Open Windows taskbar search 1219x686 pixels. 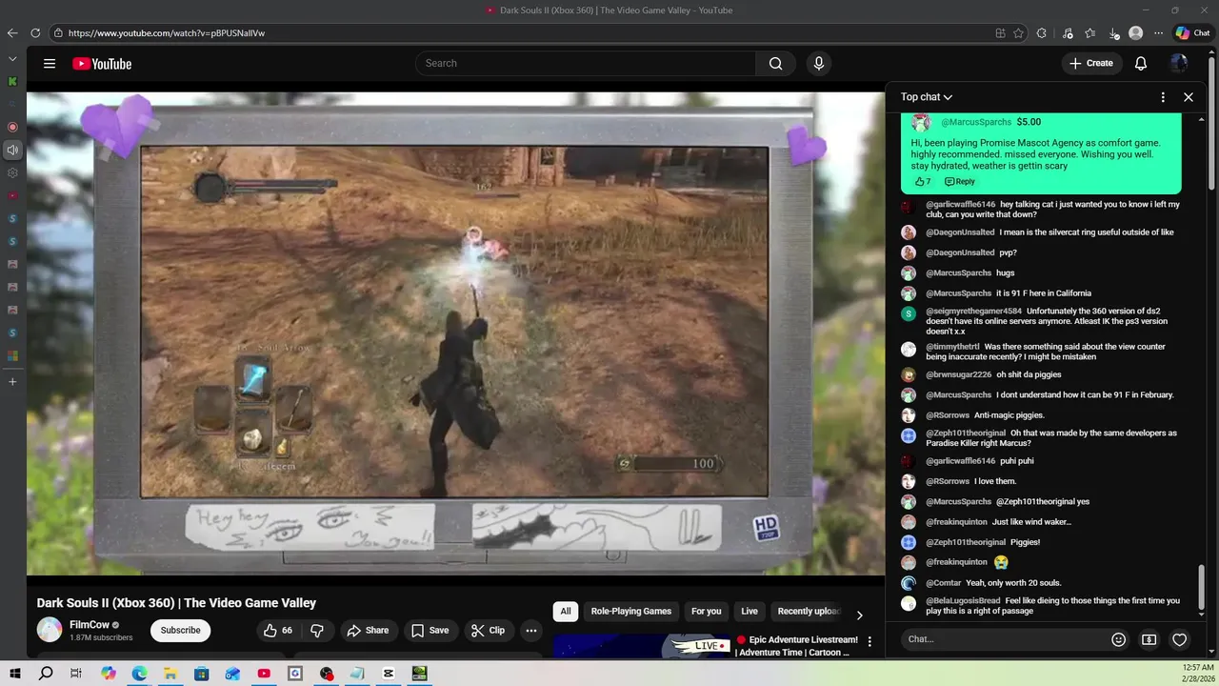coord(46,674)
